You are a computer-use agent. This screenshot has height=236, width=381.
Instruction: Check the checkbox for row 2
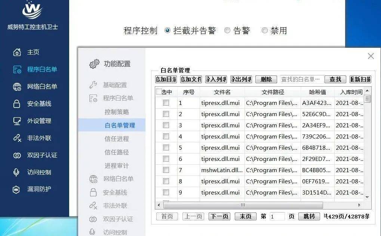[166, 114]
